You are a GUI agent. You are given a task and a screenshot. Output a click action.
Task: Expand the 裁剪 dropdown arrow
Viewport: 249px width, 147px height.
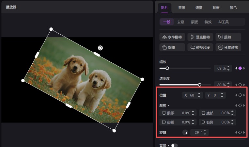coord(168,106)
